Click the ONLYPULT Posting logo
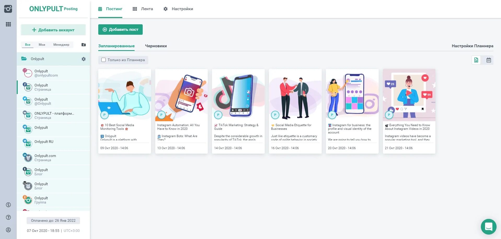The height and width of the screenshot is (239, 501). (53, 9)
